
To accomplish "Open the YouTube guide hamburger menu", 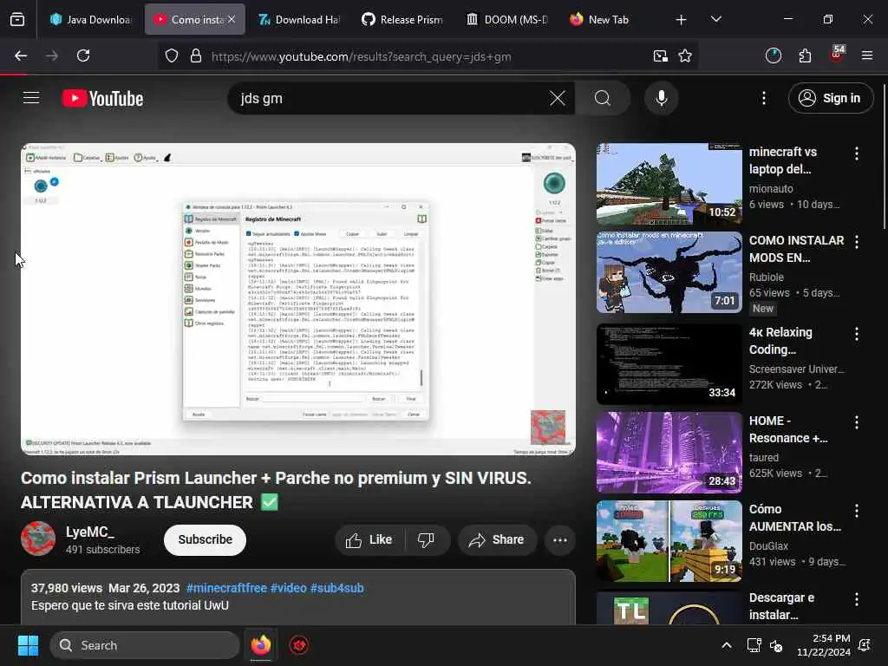I will pos(31,98).
